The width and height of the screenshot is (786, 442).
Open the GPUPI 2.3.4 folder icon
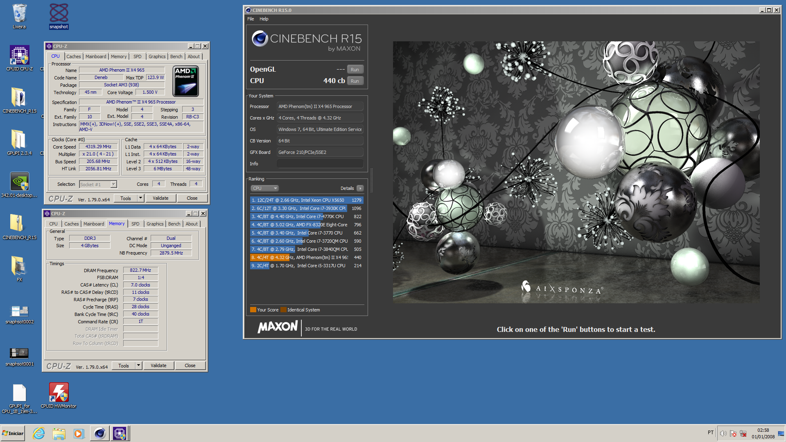19,142
